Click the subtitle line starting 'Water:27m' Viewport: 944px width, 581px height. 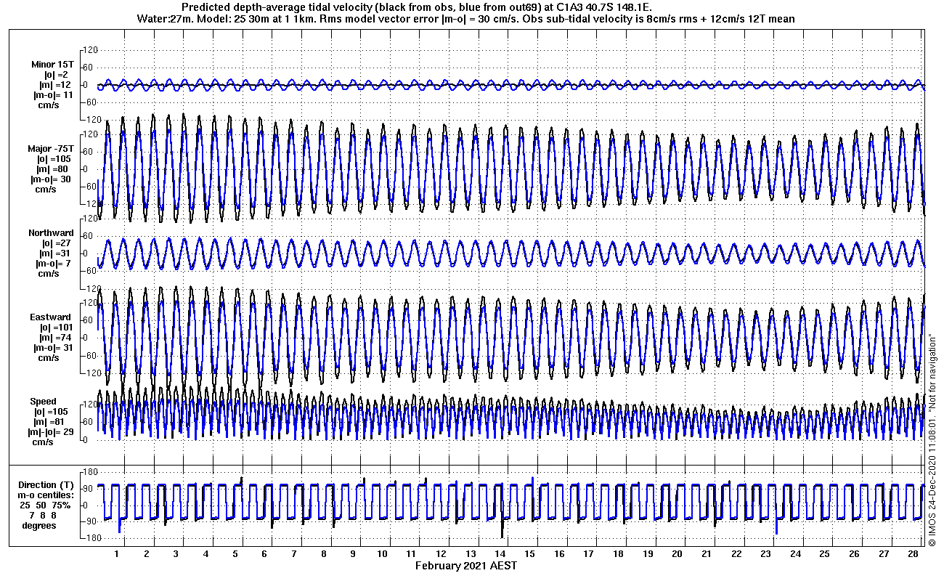(465, 18)
